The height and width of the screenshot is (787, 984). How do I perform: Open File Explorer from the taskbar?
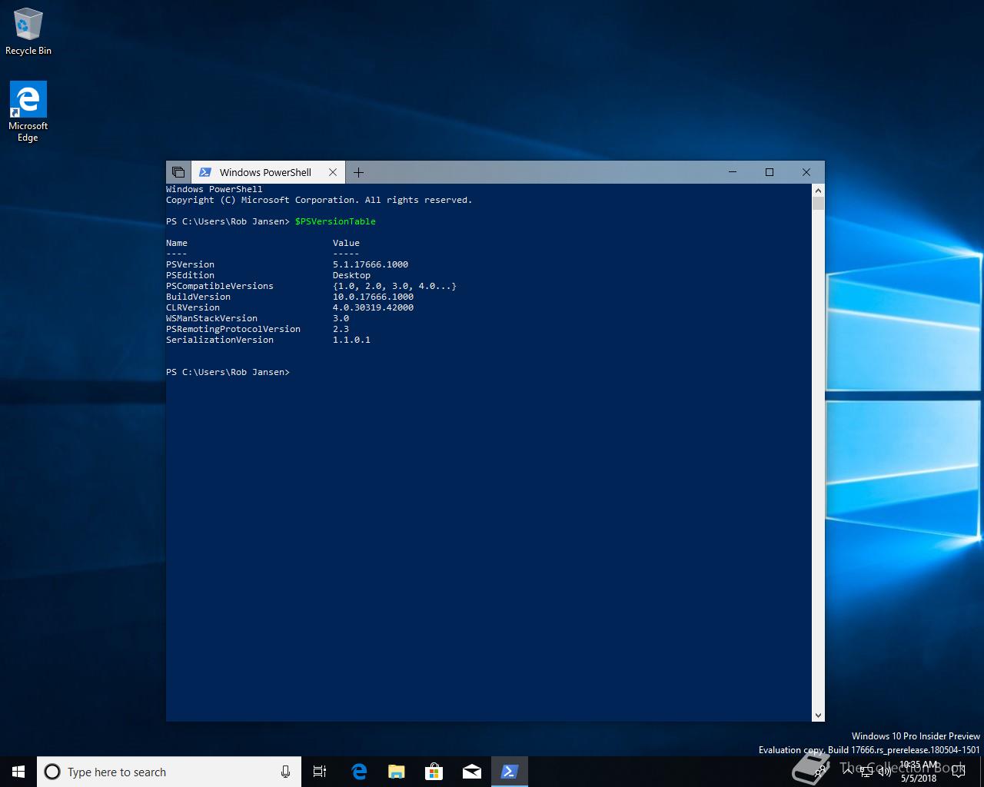[x=396, y=772]
